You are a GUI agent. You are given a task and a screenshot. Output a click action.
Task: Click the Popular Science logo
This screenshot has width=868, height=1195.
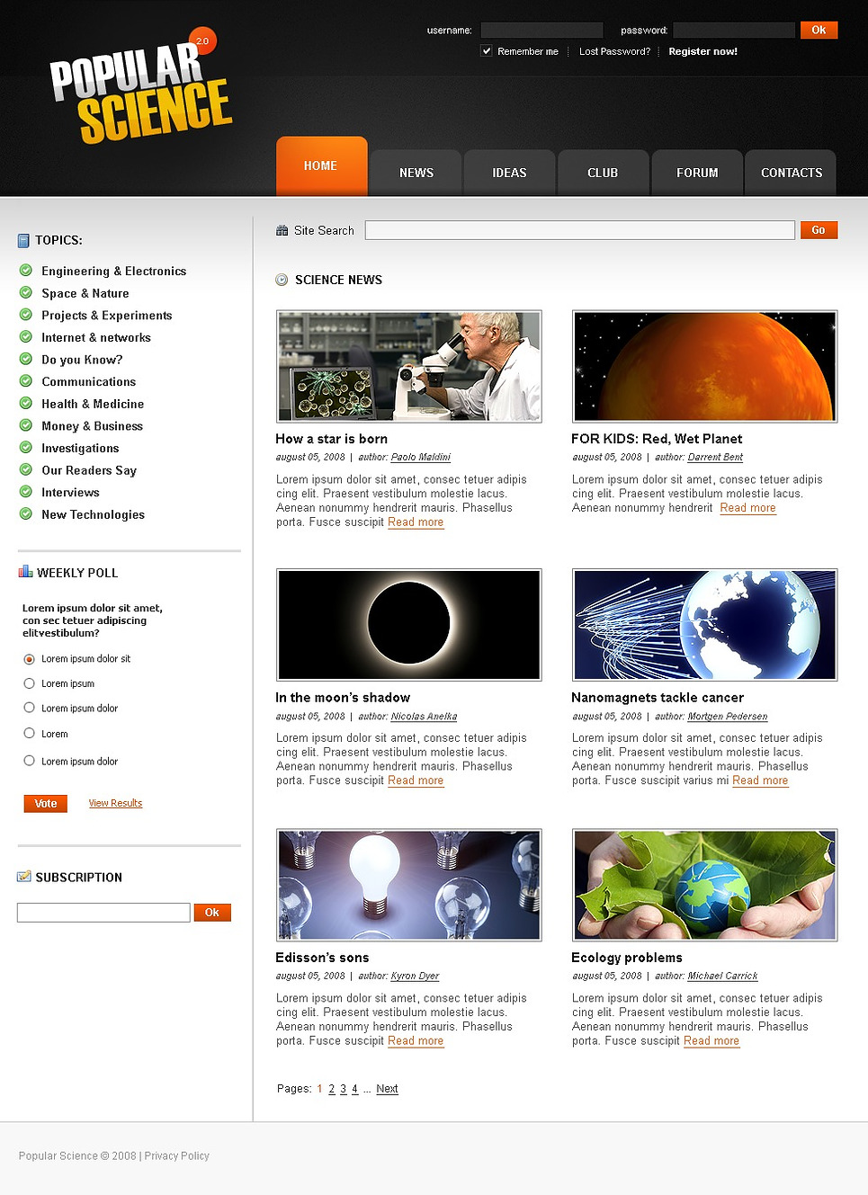pos(140,87)
